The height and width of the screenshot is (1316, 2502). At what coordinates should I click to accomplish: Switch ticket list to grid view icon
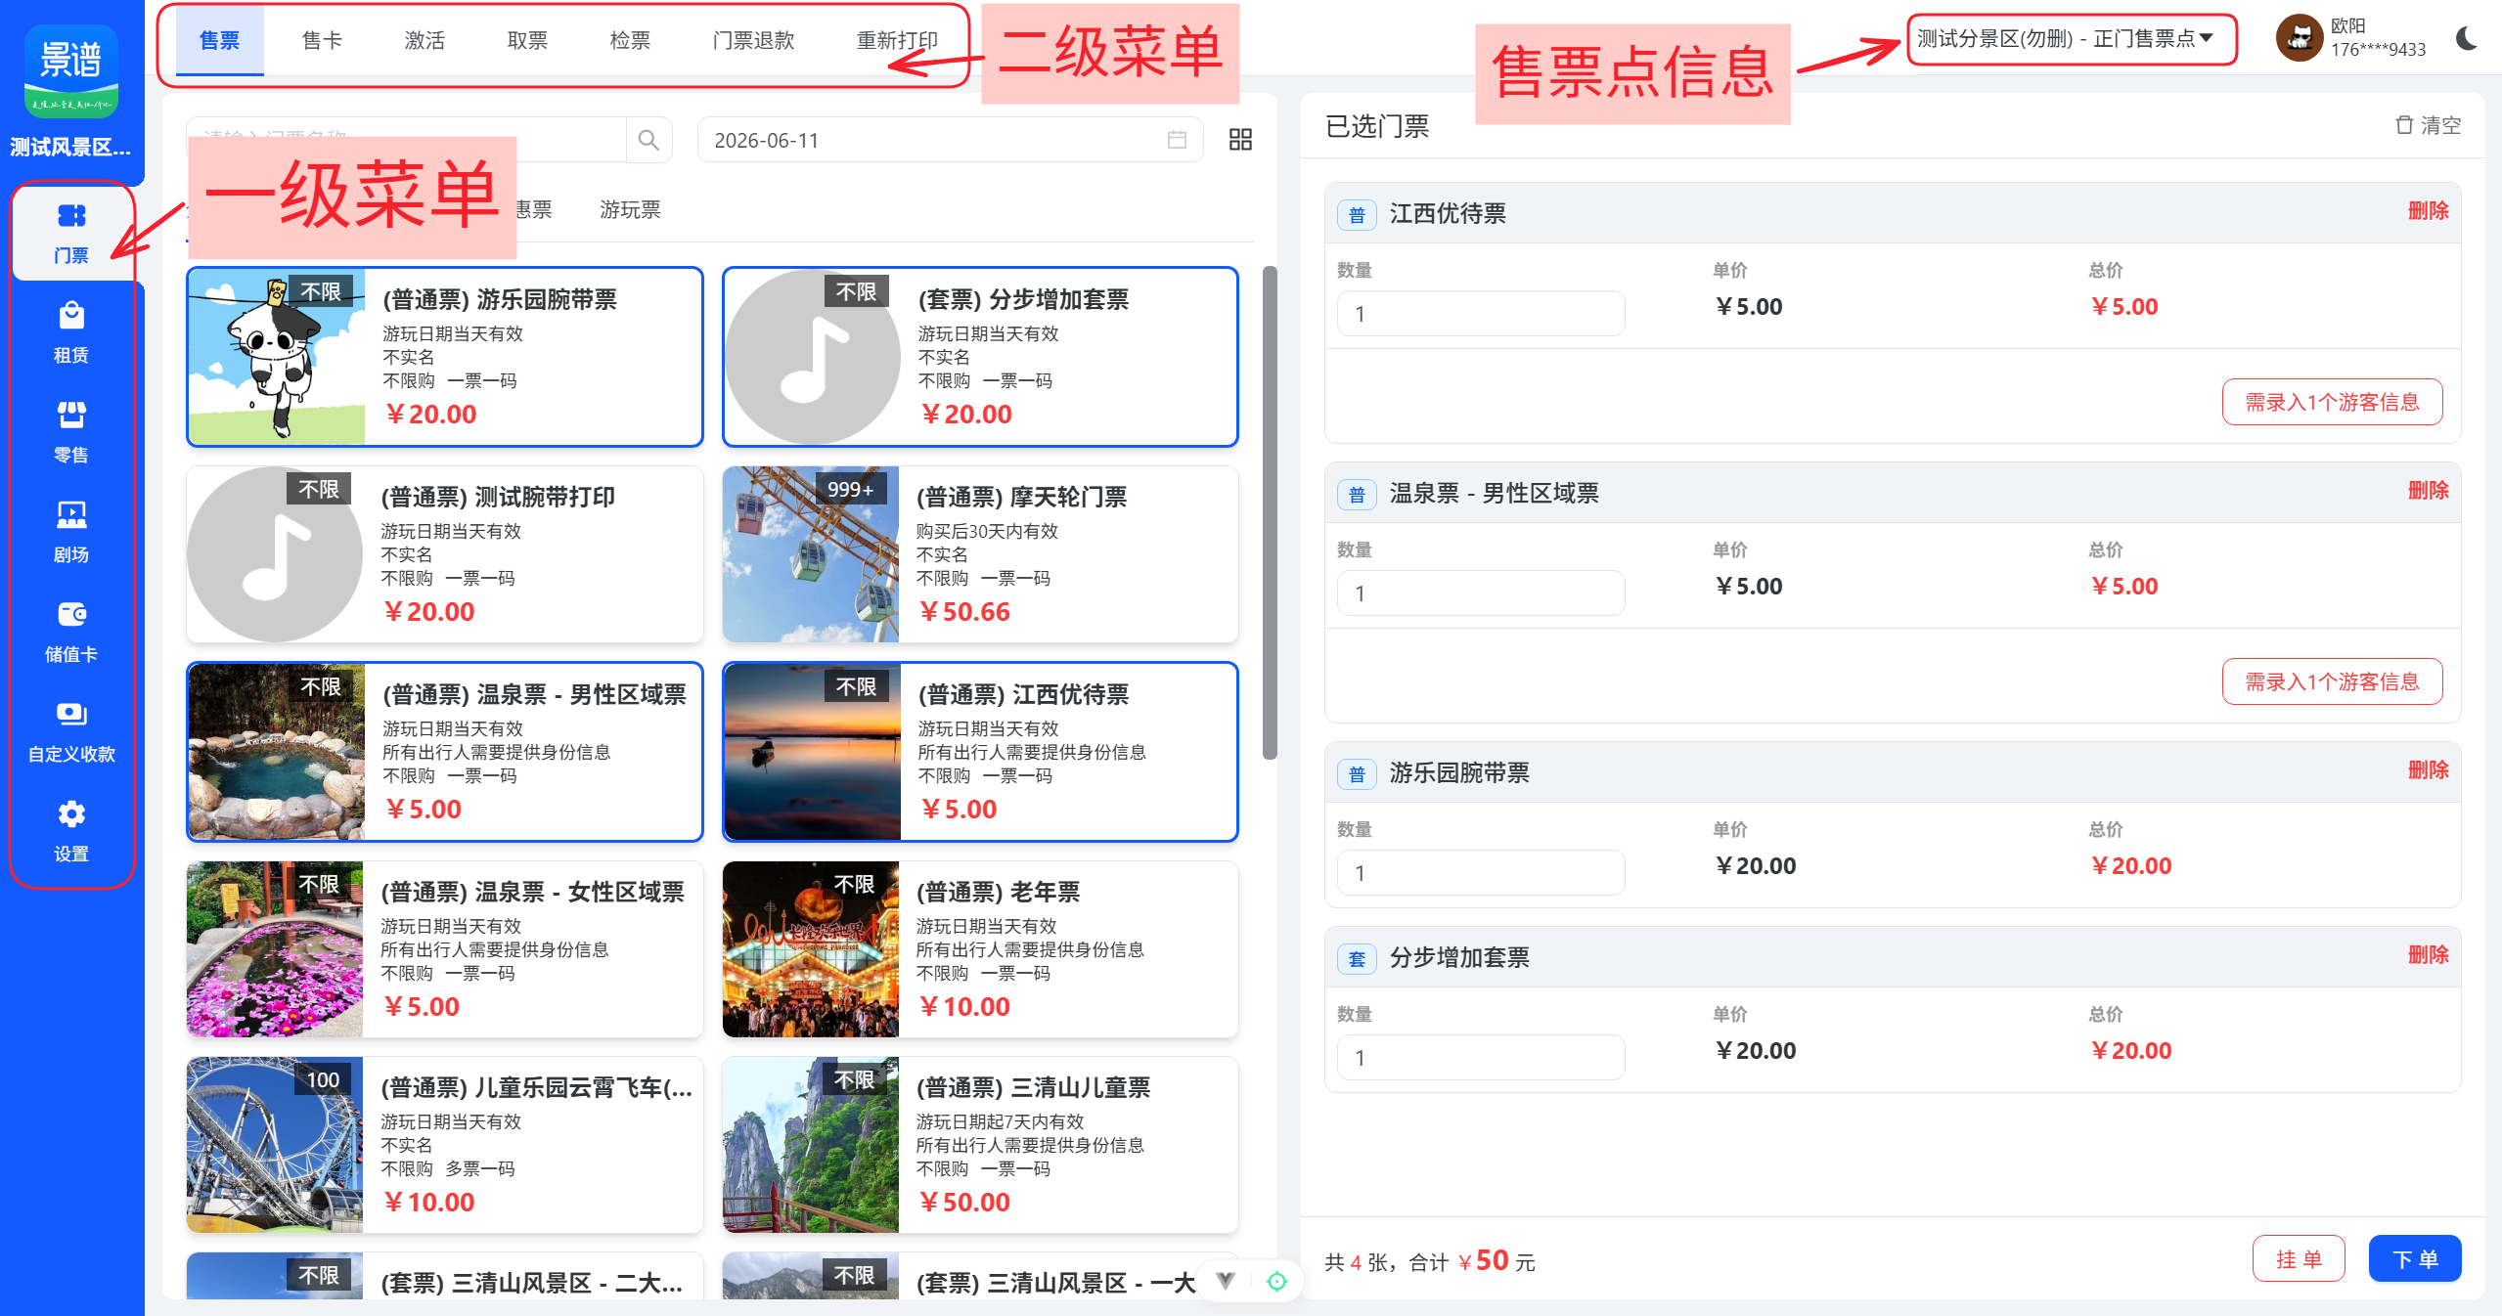(1240, 140)
